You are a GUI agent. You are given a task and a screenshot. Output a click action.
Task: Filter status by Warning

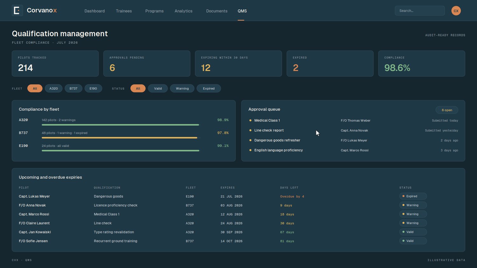182,88
